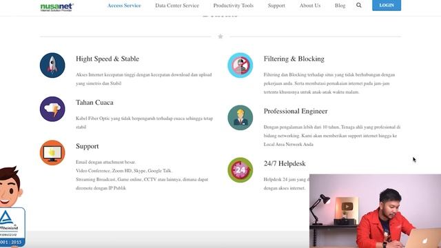Viewport: 441px width, 248px height.
Task: Click the Filtering & Blocking icon
Action: tap(240, 65)
